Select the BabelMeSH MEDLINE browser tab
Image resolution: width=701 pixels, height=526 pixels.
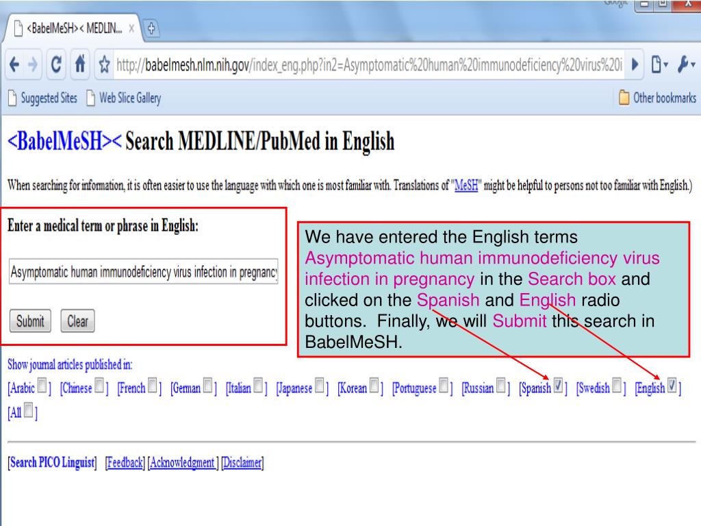74,29
